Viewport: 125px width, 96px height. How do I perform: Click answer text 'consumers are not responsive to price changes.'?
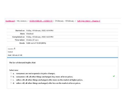pyautogui.click(x=36, y=73)
